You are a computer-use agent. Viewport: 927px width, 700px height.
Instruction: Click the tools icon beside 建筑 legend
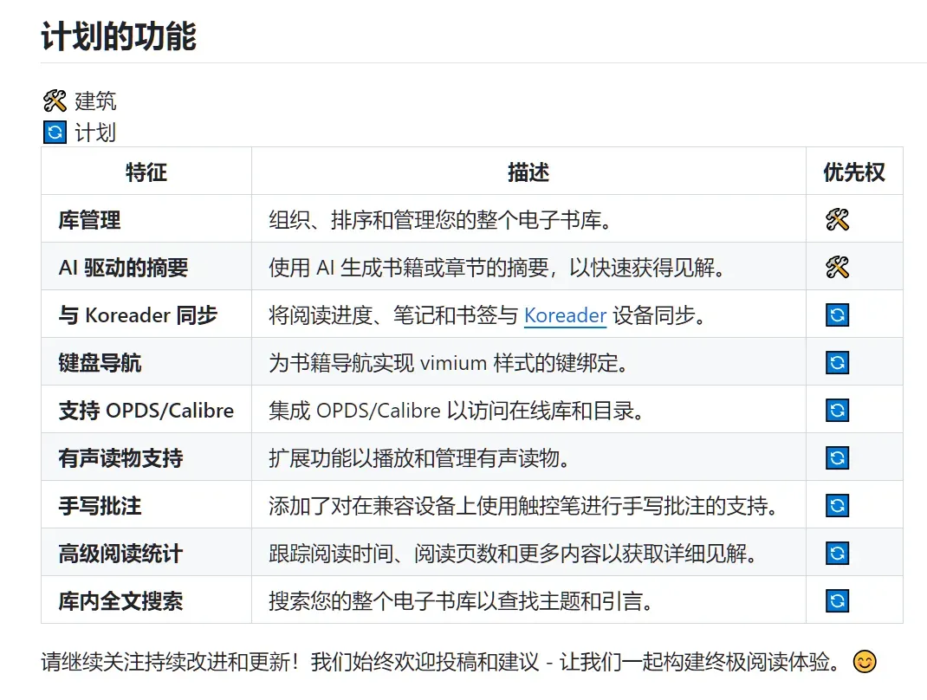click(55, 100)
